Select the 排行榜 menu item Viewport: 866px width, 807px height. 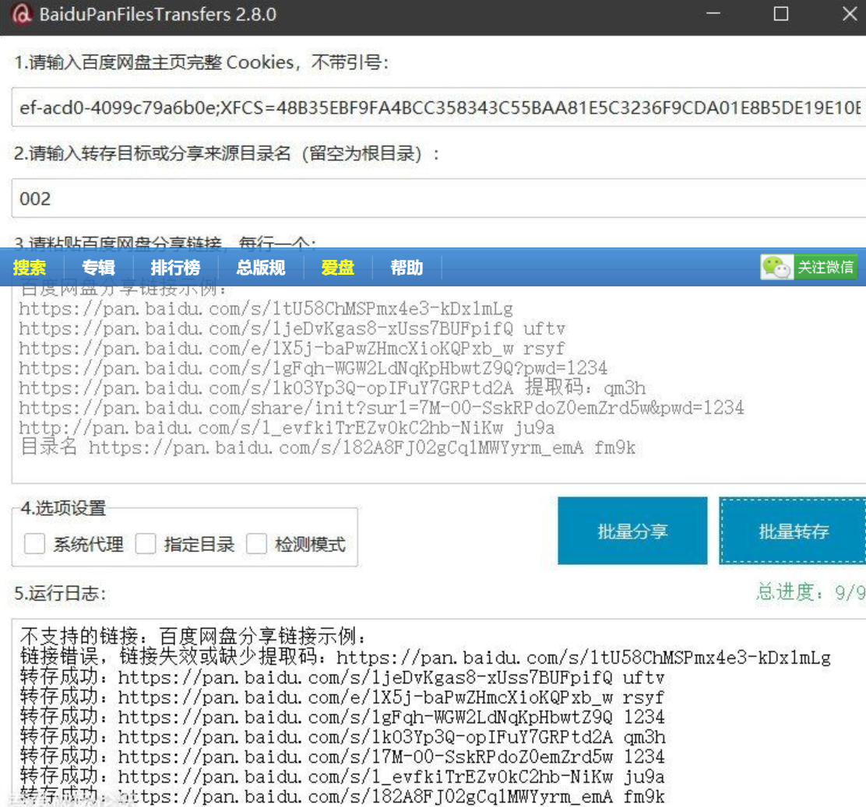pyautogui.click(x=175, y=268)
